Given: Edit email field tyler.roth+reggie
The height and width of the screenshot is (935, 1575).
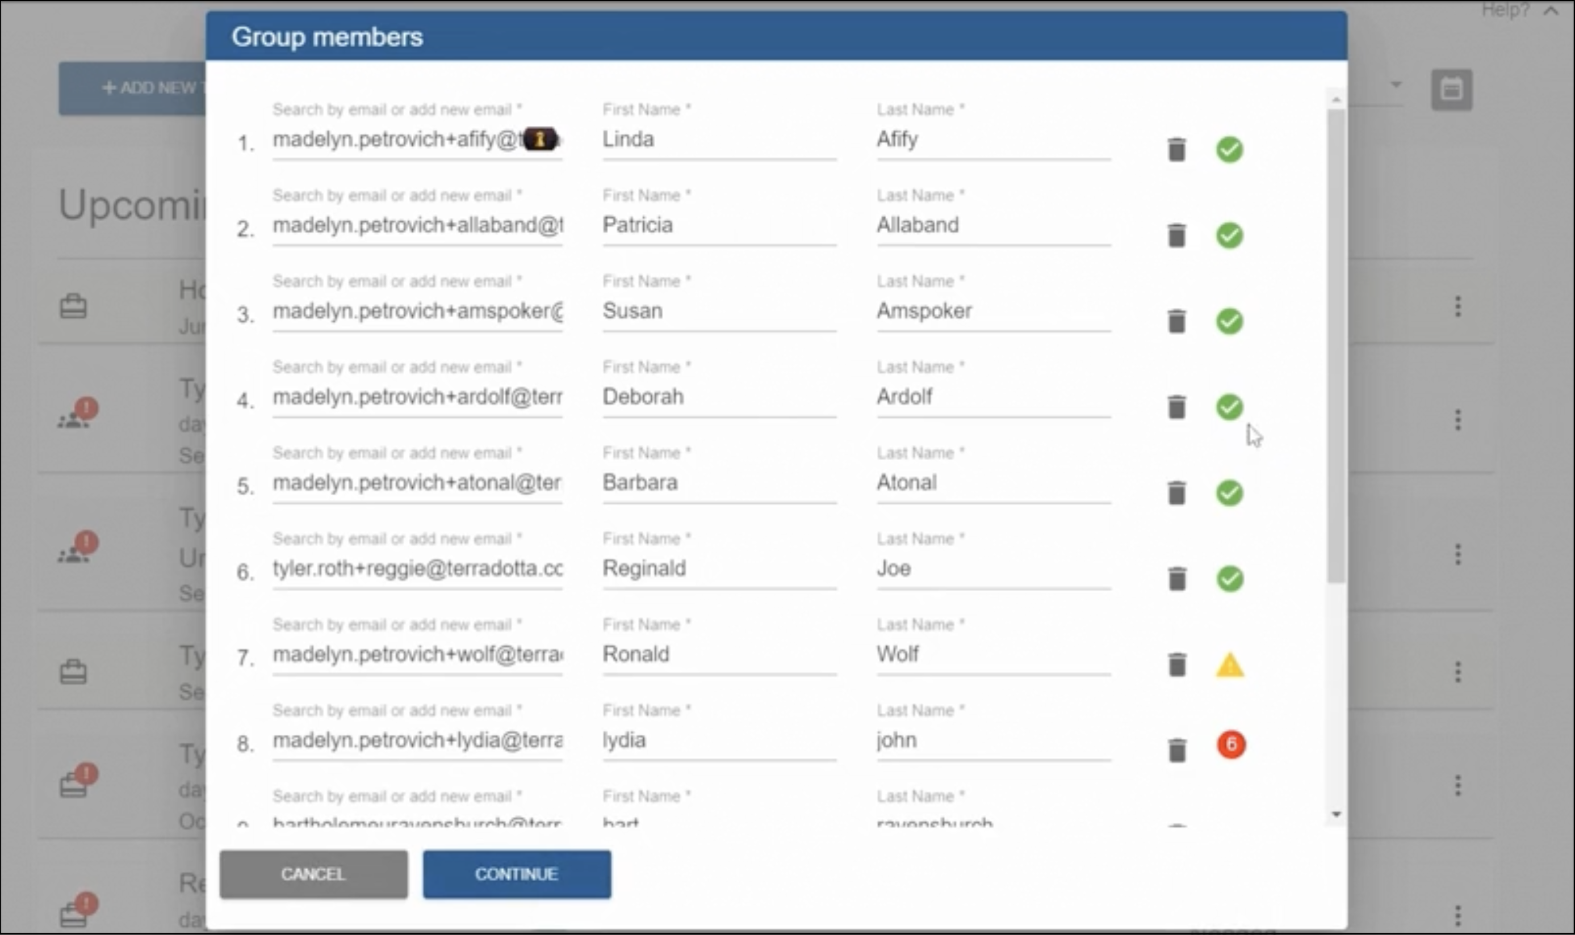Looking at the screenshot, I should pos(417,568).
